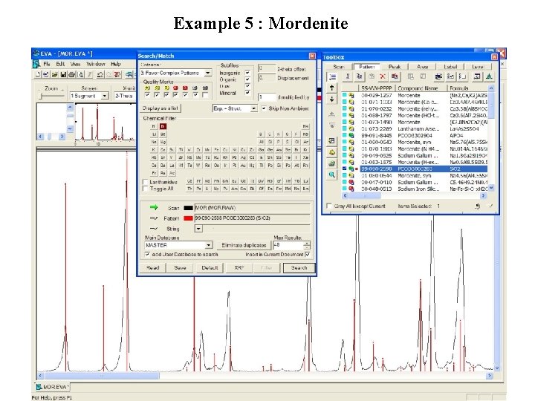This screenshot has width=535, height=401.
Task: Click the Read button
Action: tap(152, 267)
